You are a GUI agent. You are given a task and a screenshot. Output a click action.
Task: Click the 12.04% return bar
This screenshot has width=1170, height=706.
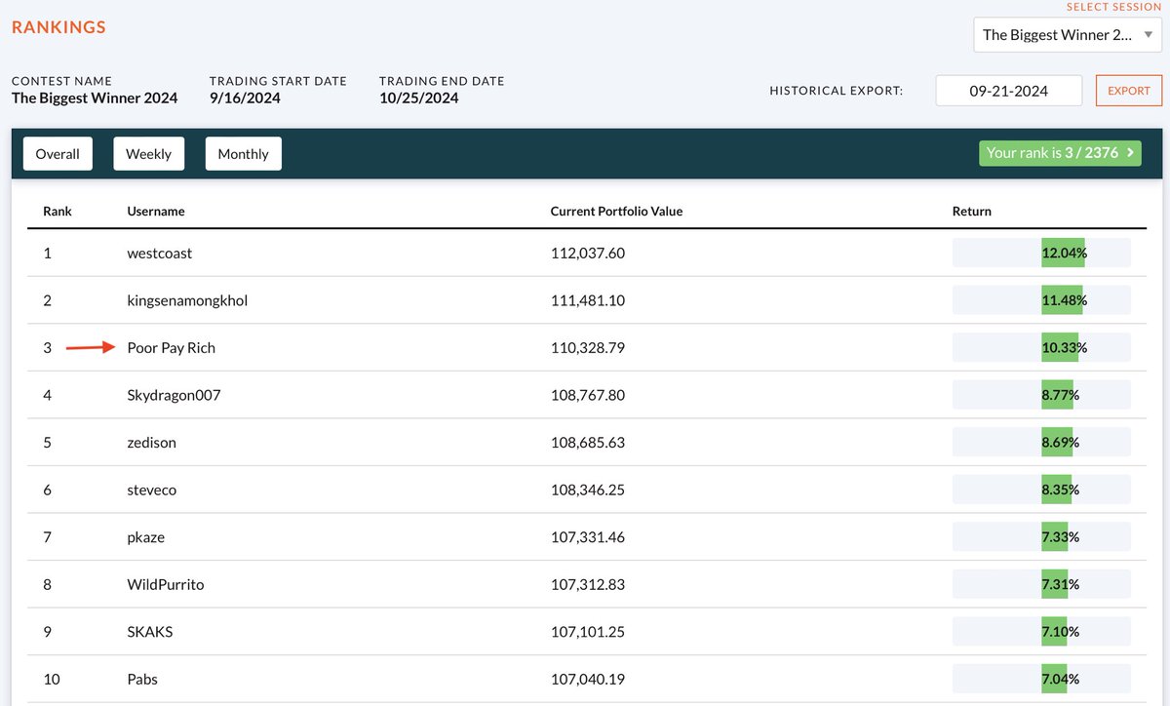1041,253
